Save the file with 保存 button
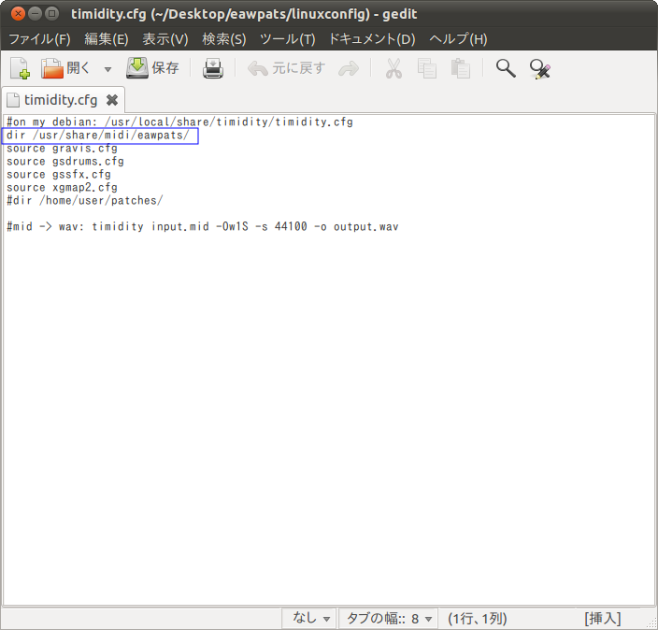Screen dimensions: 658x630 (x=152, y=68)
